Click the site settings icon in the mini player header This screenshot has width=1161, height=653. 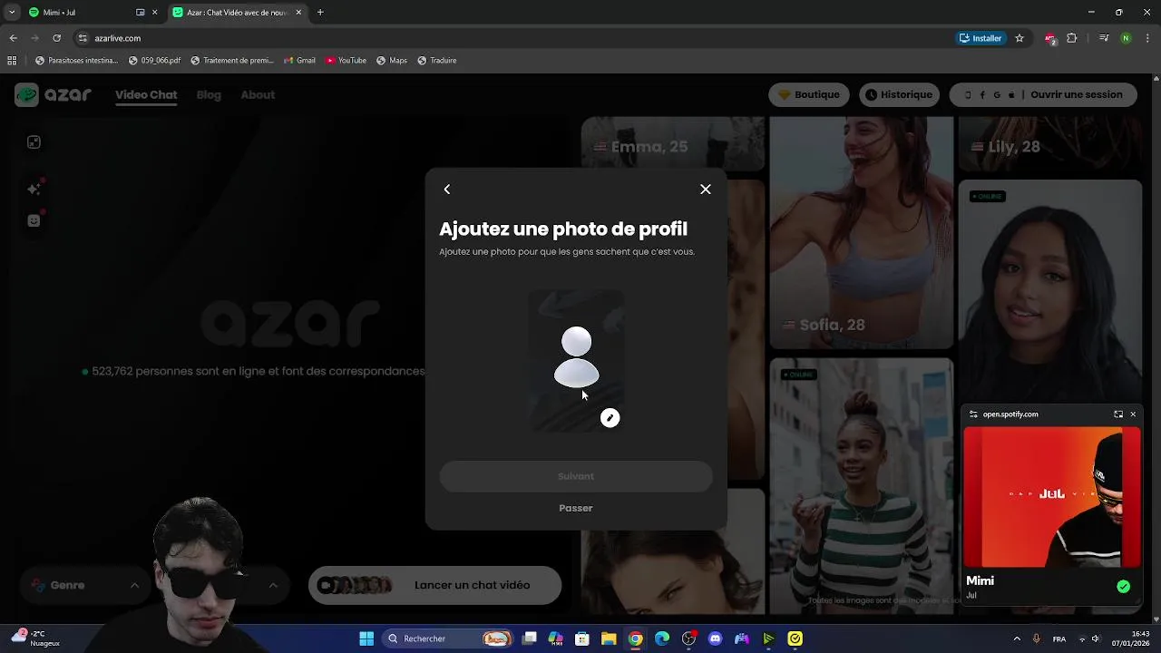click(x=973, y=414)
